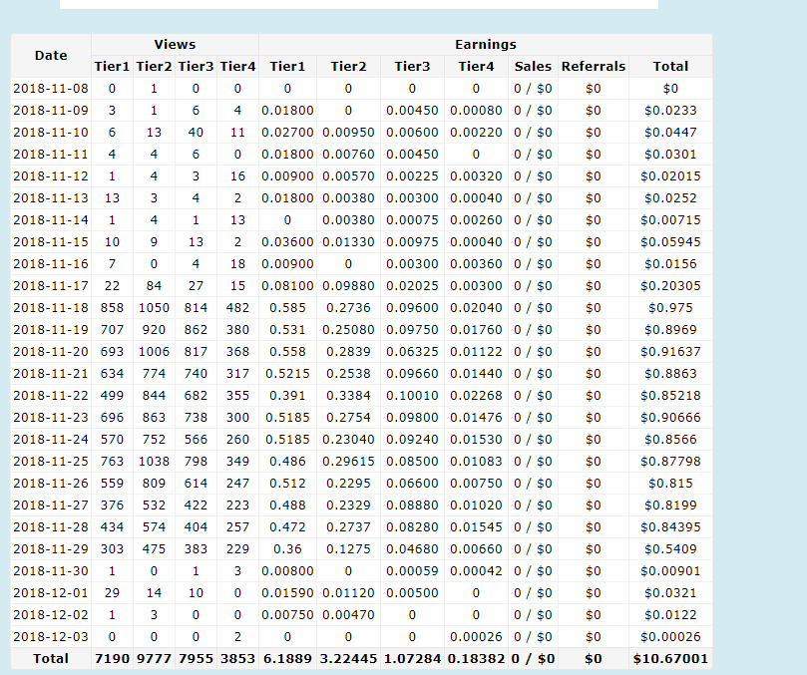The width and height of the screenshot is (807, 675).
Task: Select the Total row label
Action: pyautogui.click(x=51, y=659)
